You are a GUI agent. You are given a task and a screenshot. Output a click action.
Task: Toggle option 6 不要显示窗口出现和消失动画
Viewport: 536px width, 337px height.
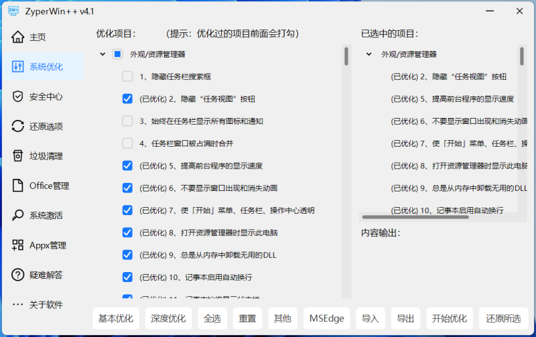pyautogui.click(x=127, y=188)
